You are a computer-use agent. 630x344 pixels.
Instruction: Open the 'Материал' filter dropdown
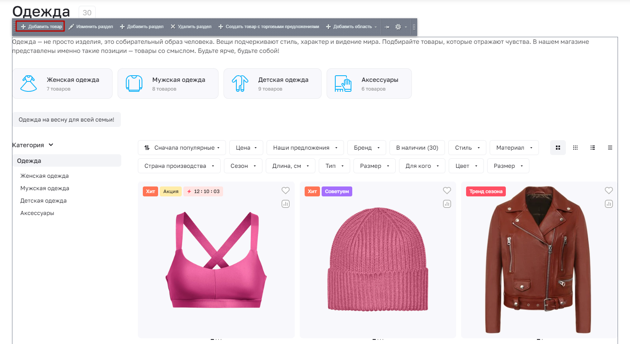515,148
